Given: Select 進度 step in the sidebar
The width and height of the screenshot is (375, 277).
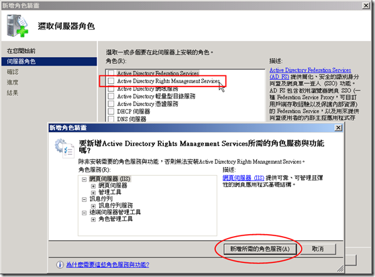Looking at the screenshot, I should [x=13, y=82].
